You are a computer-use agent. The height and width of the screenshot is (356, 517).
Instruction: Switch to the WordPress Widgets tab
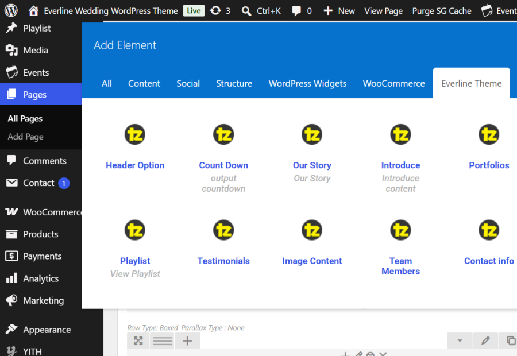point(307,83)
